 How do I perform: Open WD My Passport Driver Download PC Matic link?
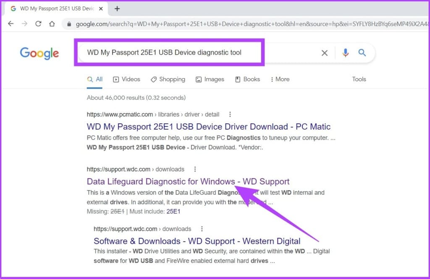coord(208,127)
